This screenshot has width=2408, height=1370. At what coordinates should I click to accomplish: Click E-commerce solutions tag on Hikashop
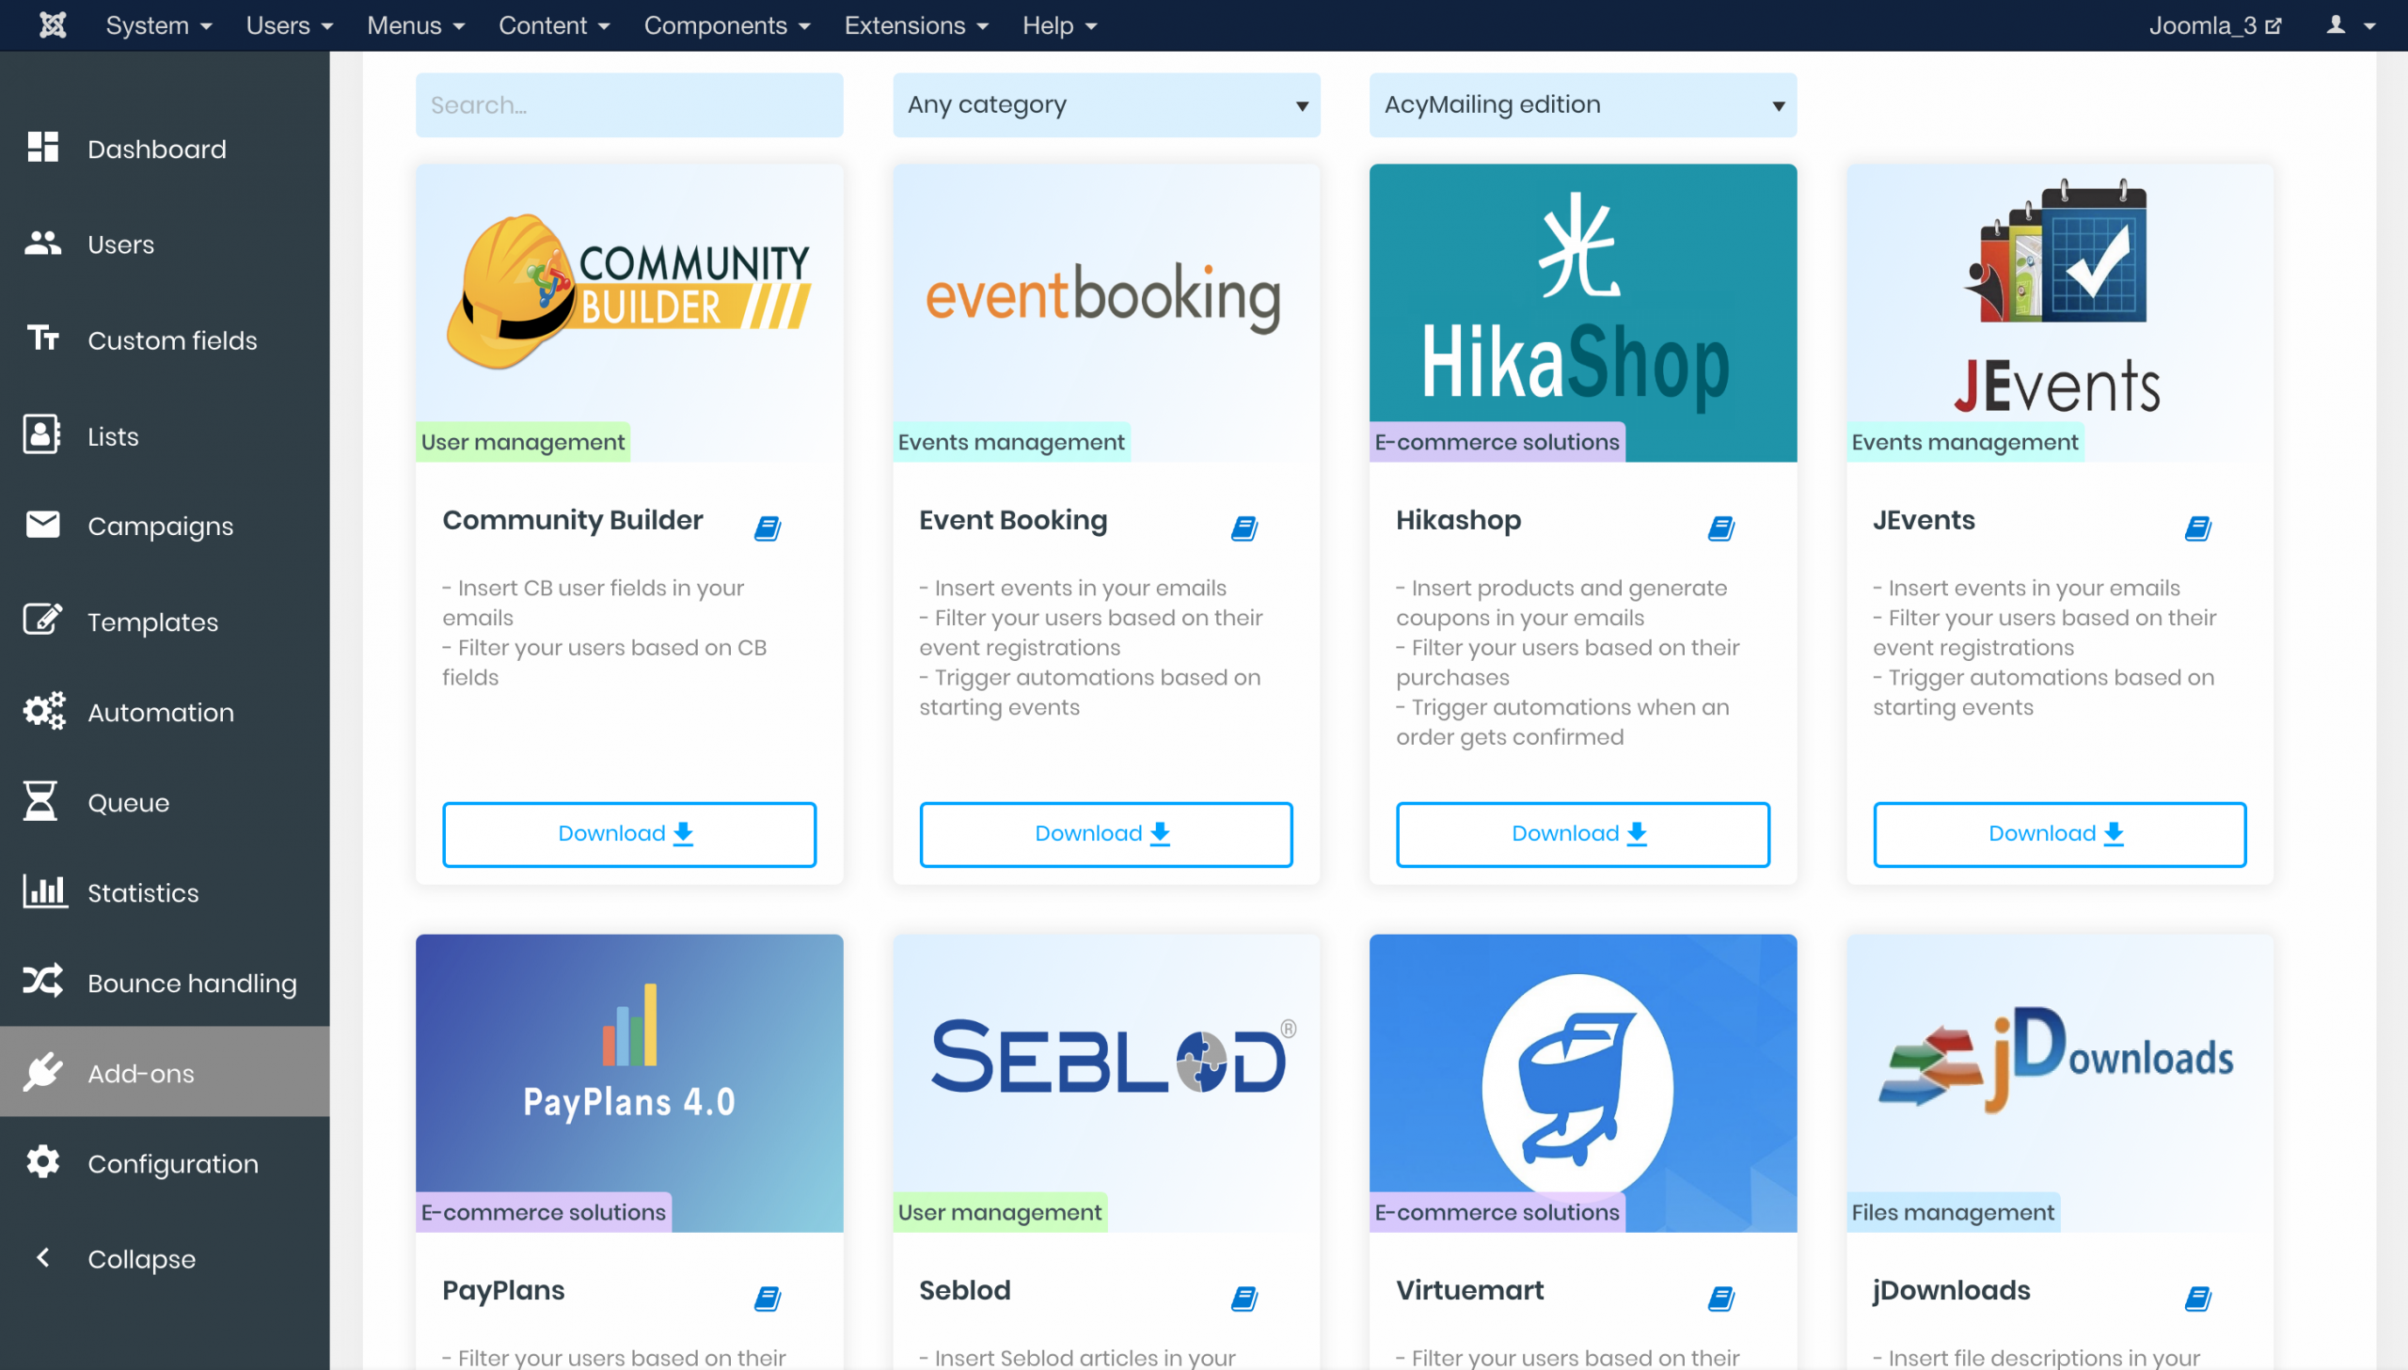pos(1497,442)
